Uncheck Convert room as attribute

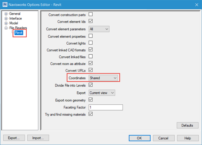[91, 63]
